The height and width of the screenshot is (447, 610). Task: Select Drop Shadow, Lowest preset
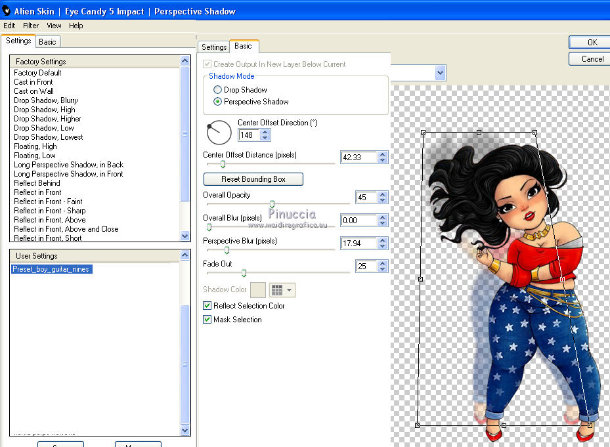point(49,137)
